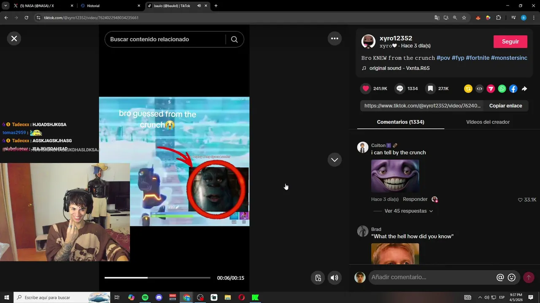Open the Chrome profile avatar
This screenshot has width=540, height=303.
click(x=524, y=18)
